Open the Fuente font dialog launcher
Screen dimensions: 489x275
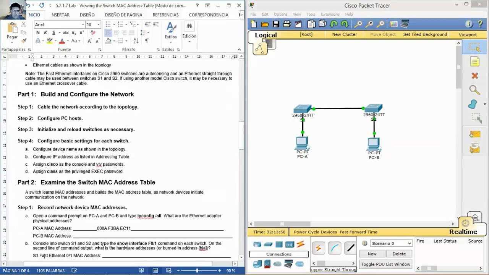tap(100, 50)
